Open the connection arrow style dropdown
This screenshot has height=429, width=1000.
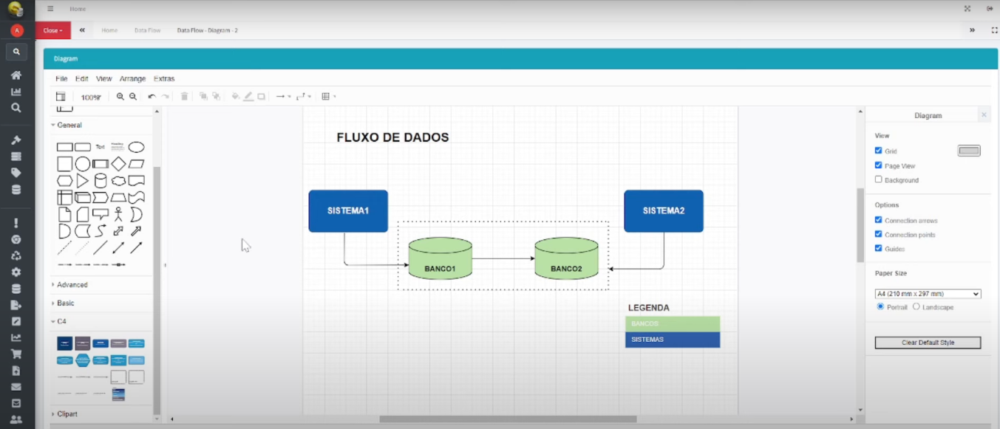point(283,97)
